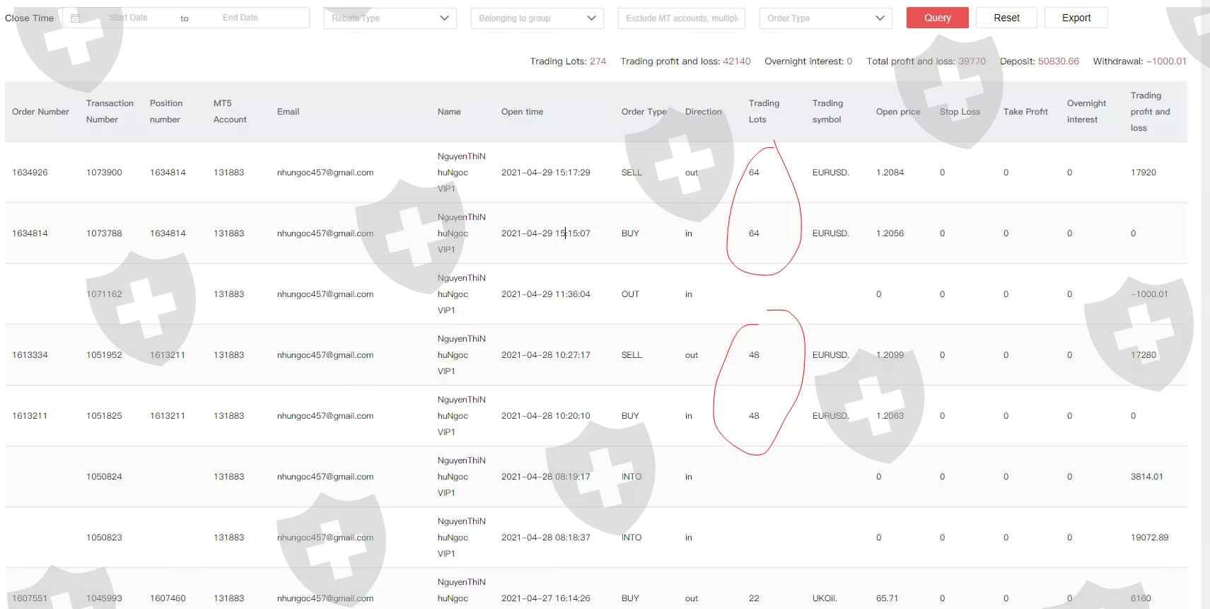Click the 17920 profit value

coord(1144,173)
